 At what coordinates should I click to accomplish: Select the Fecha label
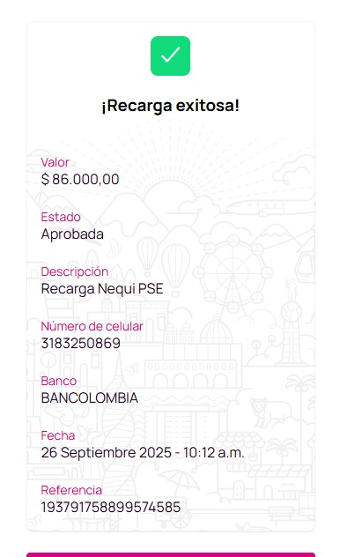pyautogui.click(x=58, y=435)
